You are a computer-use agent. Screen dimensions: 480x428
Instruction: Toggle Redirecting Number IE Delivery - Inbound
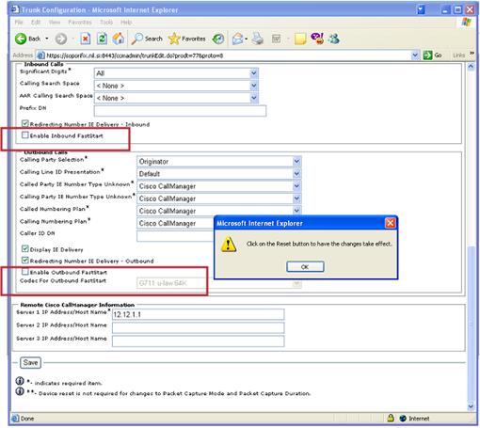pos(25,123)
